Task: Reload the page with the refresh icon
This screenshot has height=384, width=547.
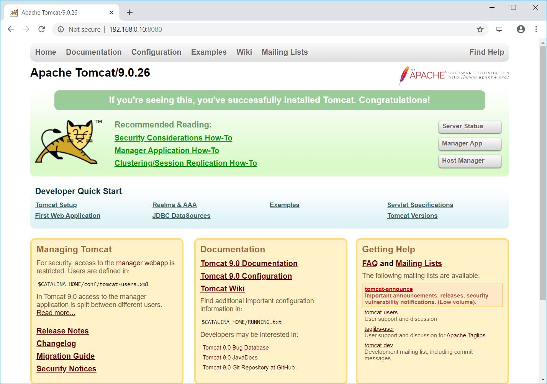Action: click(41, 29)
